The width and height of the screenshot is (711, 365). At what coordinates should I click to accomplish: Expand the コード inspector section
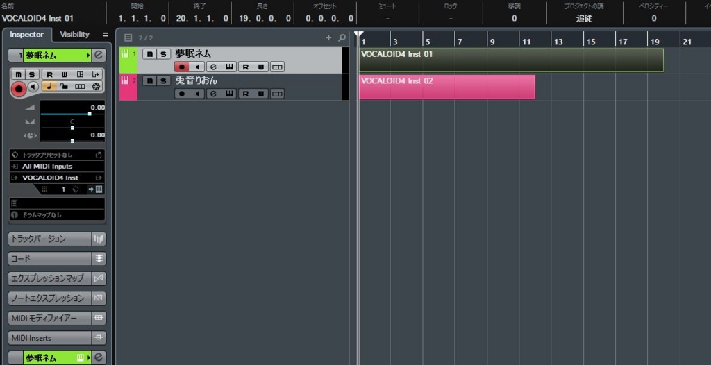(50, 259)
